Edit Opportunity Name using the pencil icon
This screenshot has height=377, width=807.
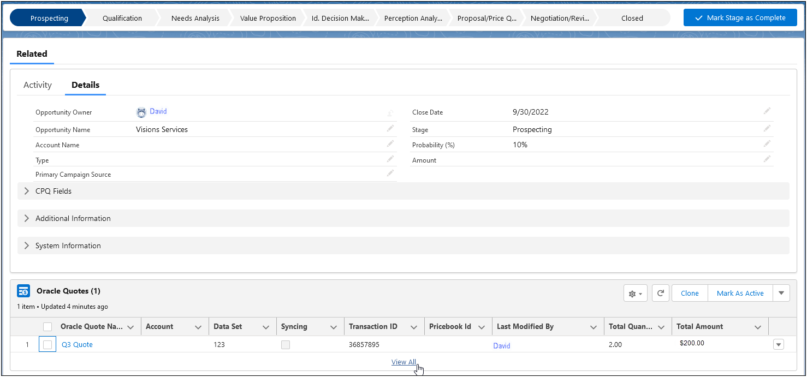point(390,128)
